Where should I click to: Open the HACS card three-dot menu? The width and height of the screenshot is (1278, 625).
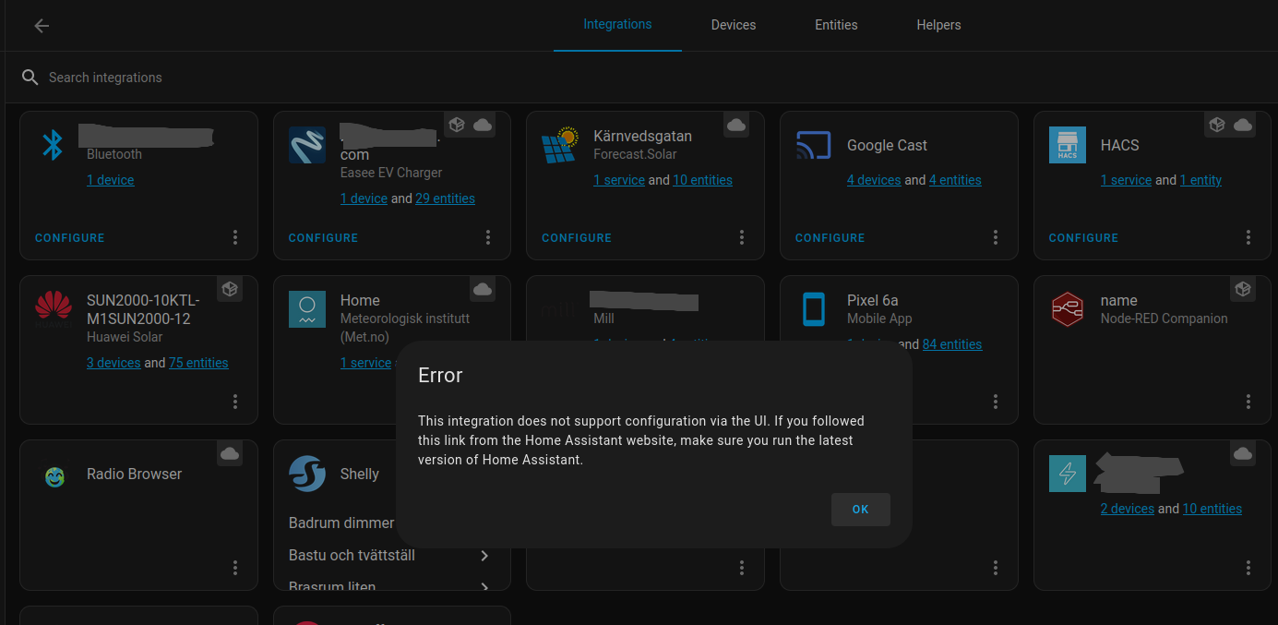1248,237
